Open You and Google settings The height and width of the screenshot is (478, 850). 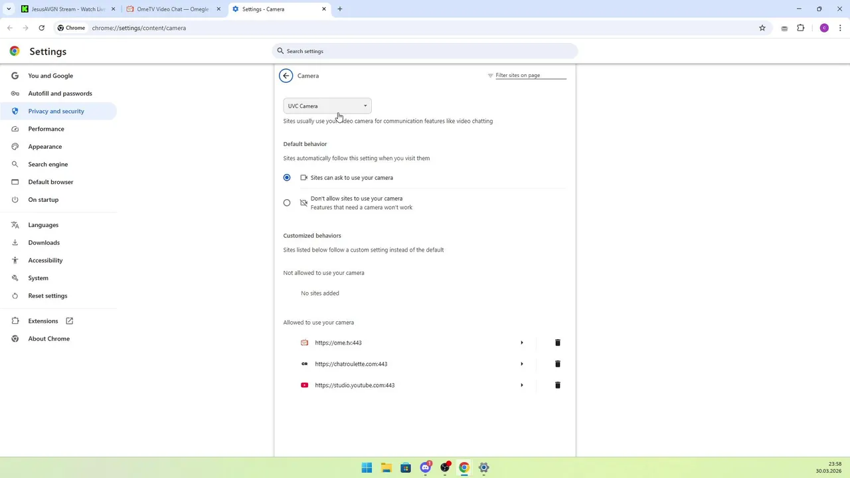(50, 76)
